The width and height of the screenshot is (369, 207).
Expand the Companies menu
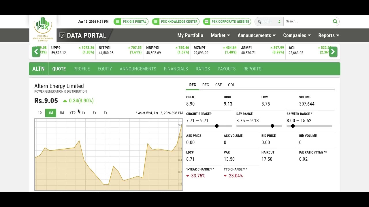pyautogui.click(x=297, y=35)
